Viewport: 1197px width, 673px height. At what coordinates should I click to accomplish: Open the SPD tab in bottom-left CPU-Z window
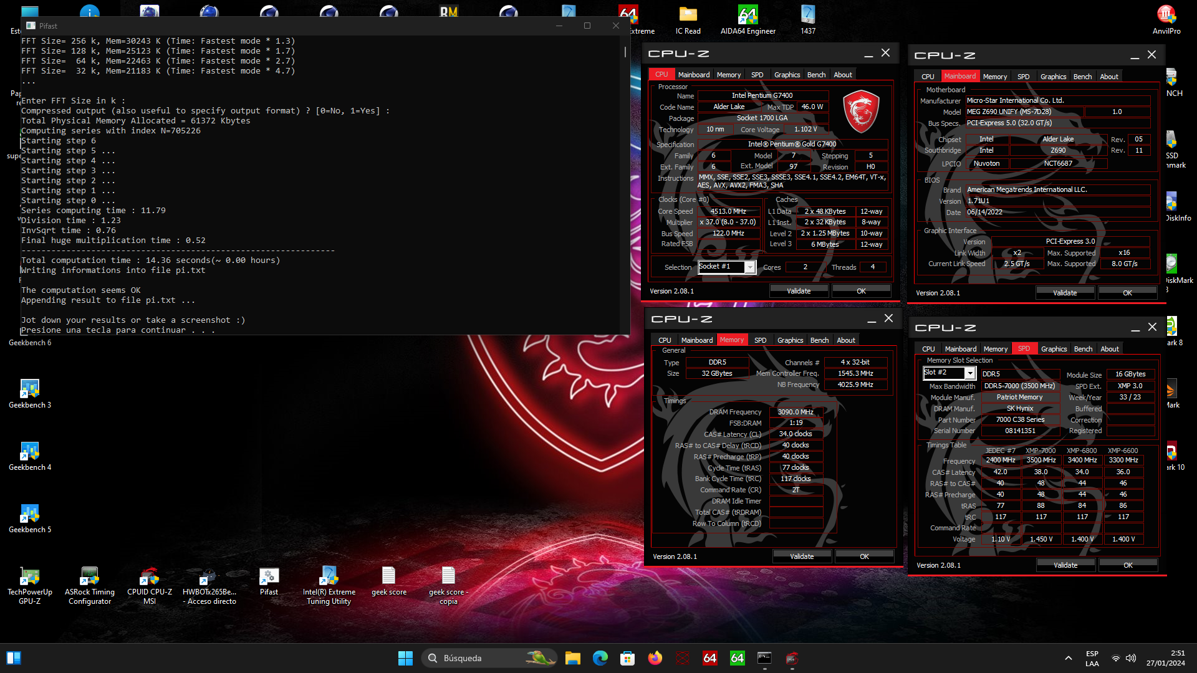[760, 340]
